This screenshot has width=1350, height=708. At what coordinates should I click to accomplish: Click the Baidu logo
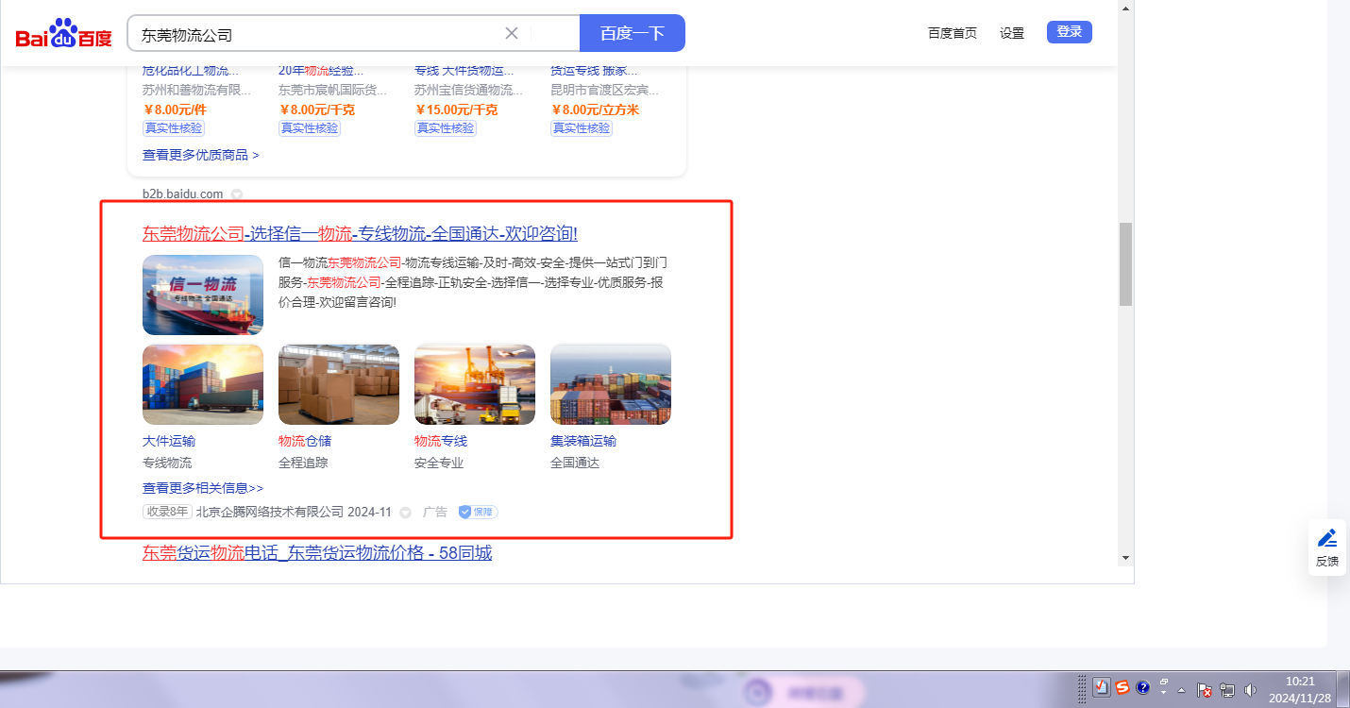point(63,34)
